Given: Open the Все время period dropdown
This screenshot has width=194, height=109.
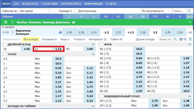Looking at the screenshot, I should tap(35, 11).
